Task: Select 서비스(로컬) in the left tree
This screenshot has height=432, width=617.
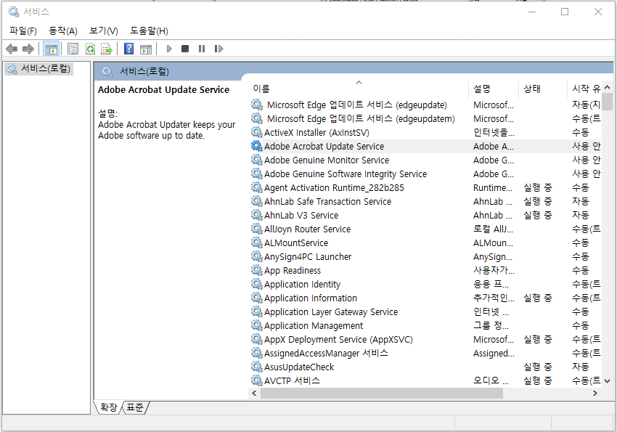Action: [x=38, y=69]
